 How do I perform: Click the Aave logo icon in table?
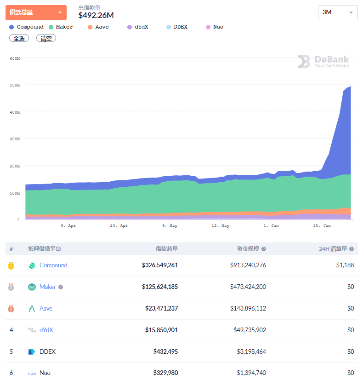[x=32, y=309]
